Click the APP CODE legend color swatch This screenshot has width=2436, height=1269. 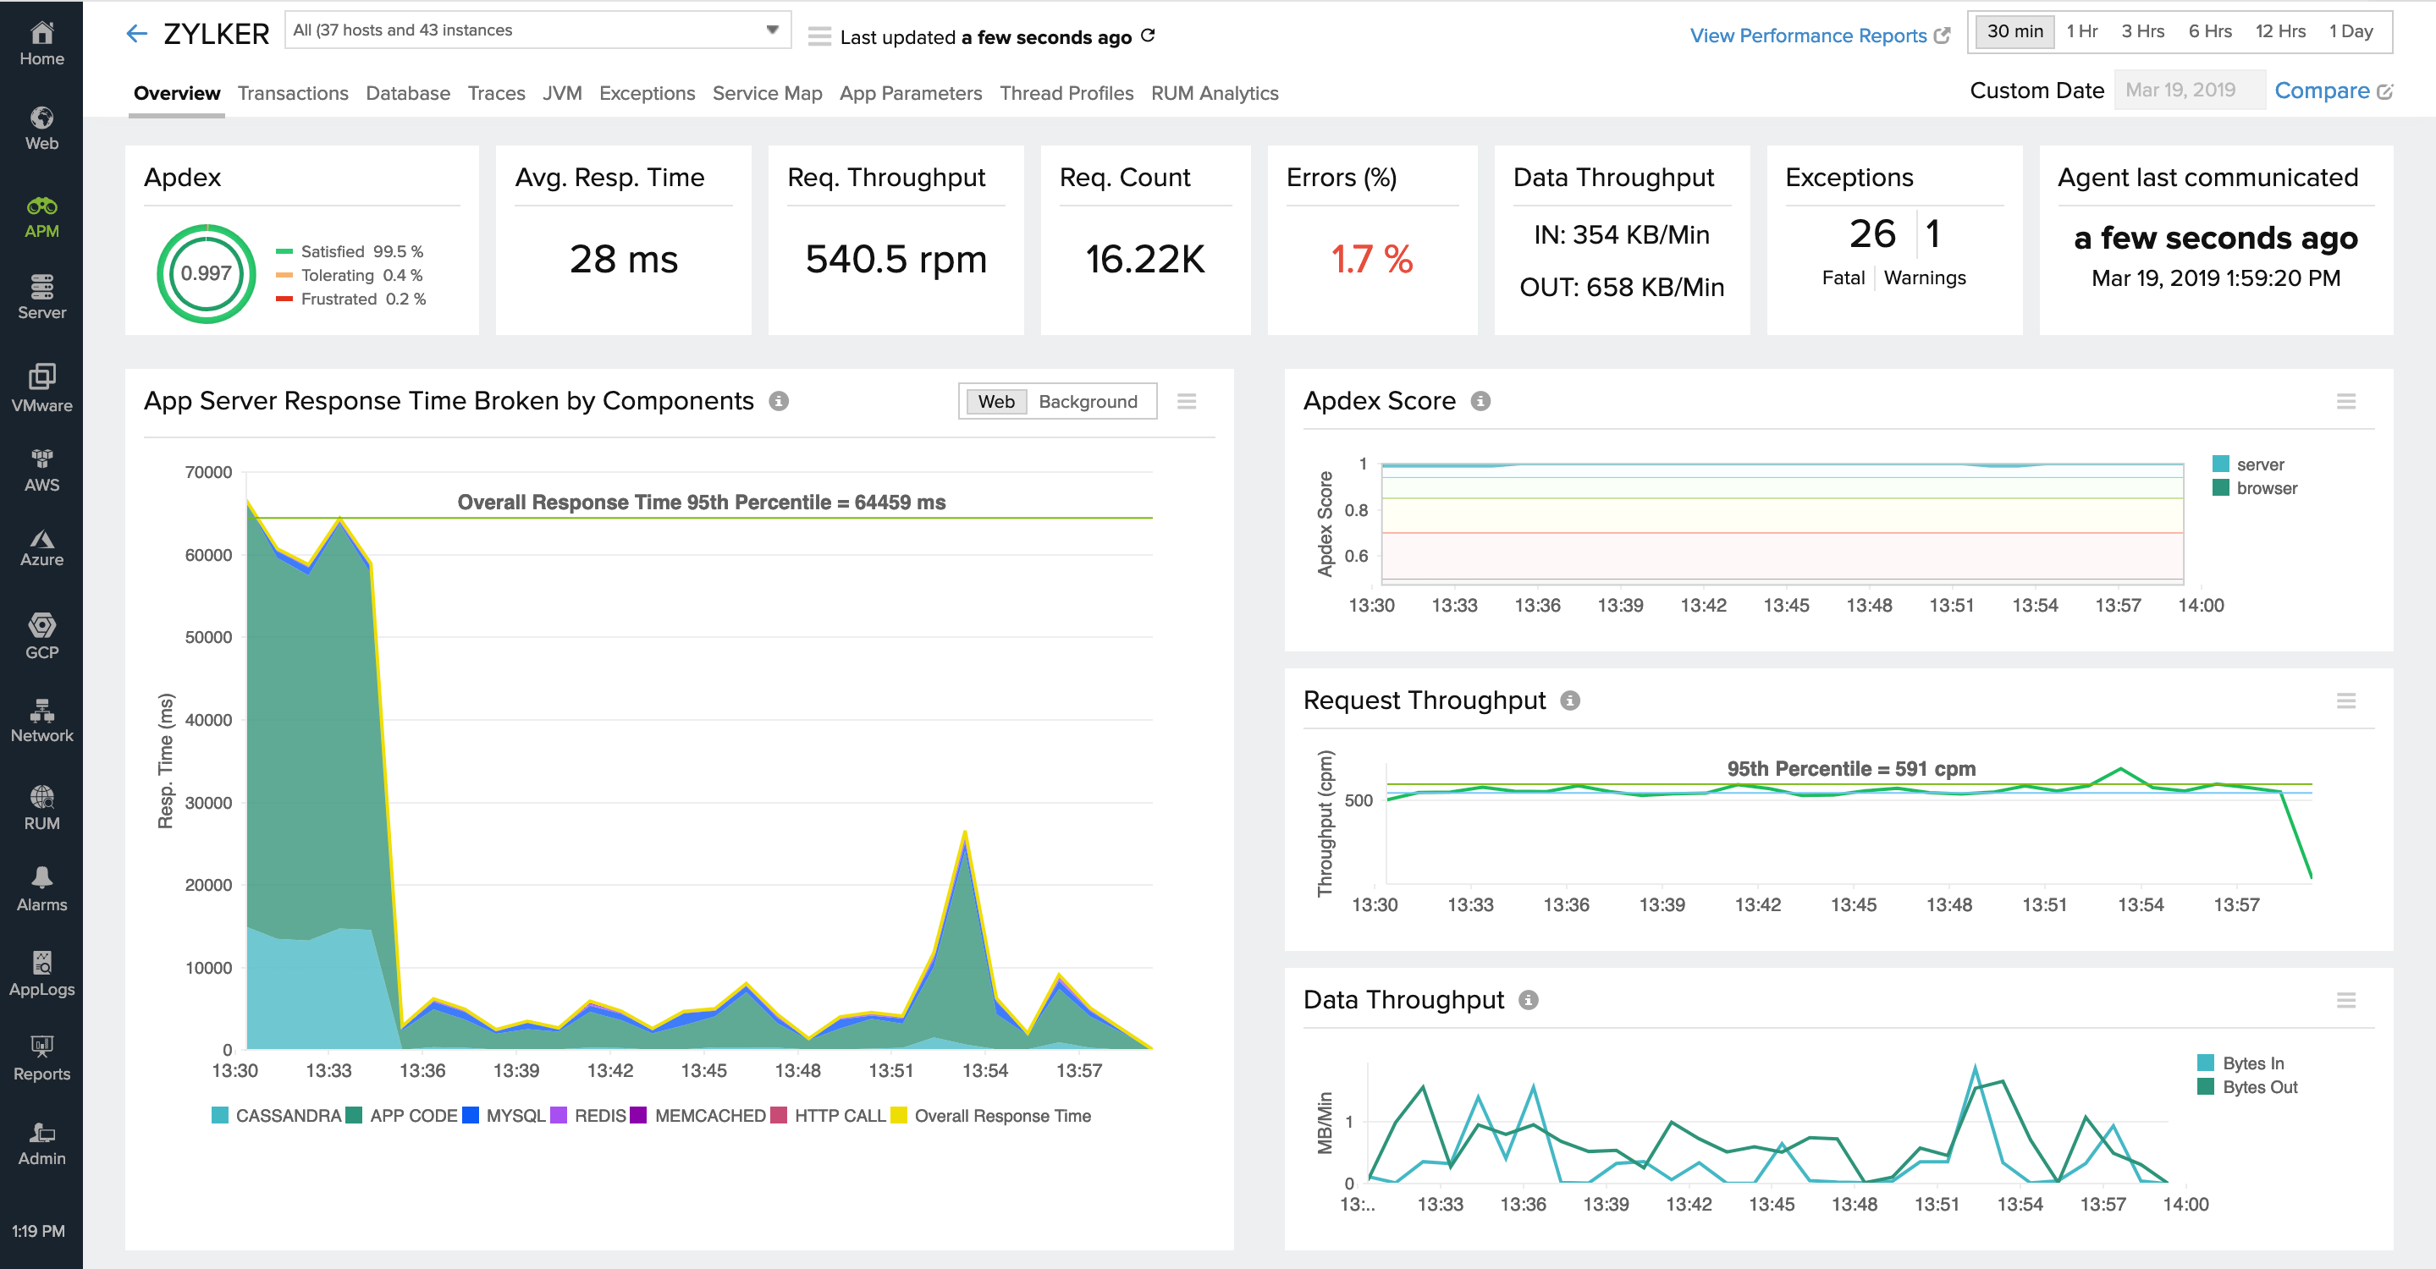pyautogui.click(x=354, y=1116)
